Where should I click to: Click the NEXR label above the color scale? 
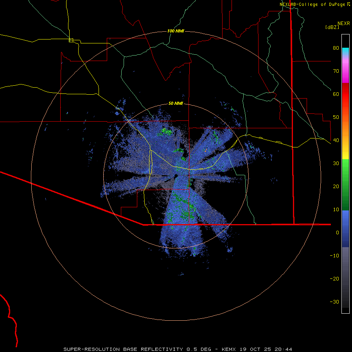[343, 23]
